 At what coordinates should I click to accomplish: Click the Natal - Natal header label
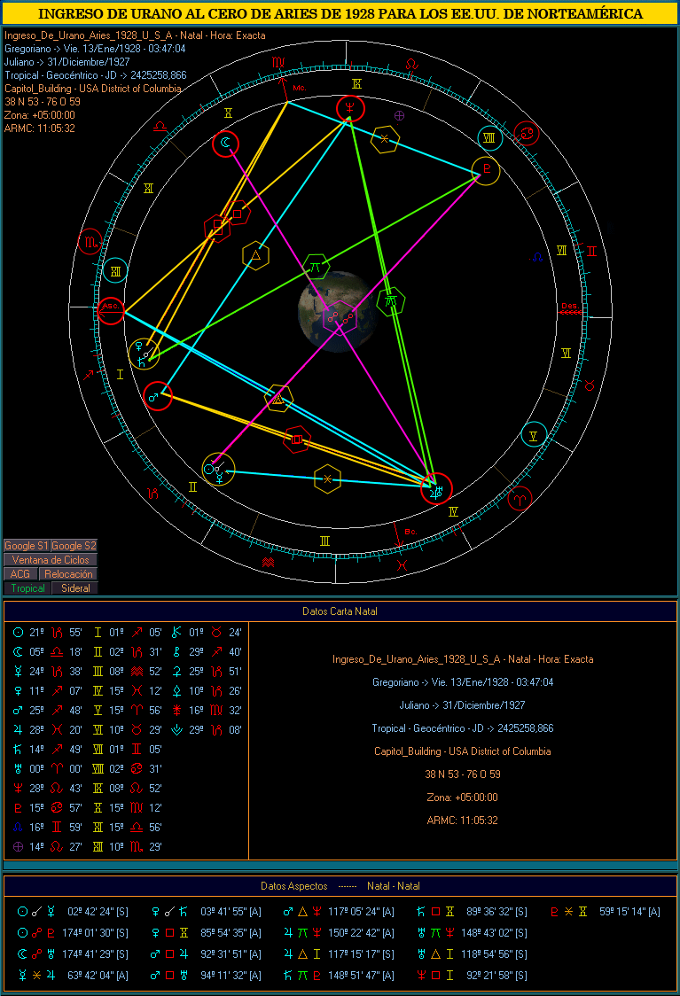(x=394, y=885)
